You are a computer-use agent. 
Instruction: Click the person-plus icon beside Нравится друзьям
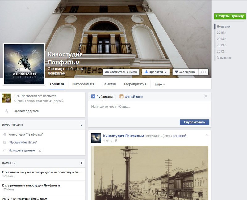point(6,111)
